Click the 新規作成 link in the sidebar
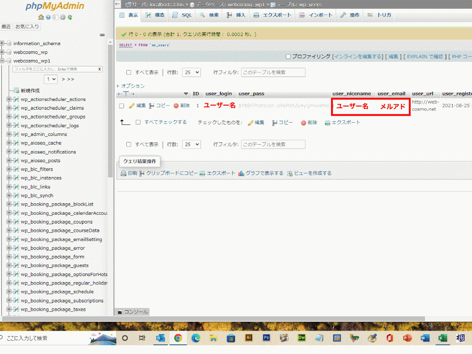Screen dimensions: 472x354 tap(30, 90)
